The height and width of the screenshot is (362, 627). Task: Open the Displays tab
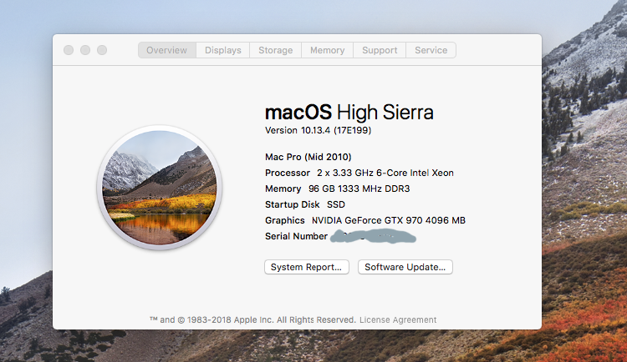pos(222,50)
